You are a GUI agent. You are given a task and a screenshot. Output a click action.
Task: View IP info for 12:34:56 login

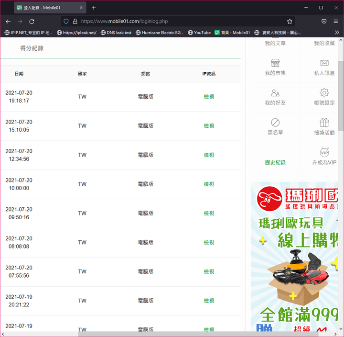click(x=209, y=155)
